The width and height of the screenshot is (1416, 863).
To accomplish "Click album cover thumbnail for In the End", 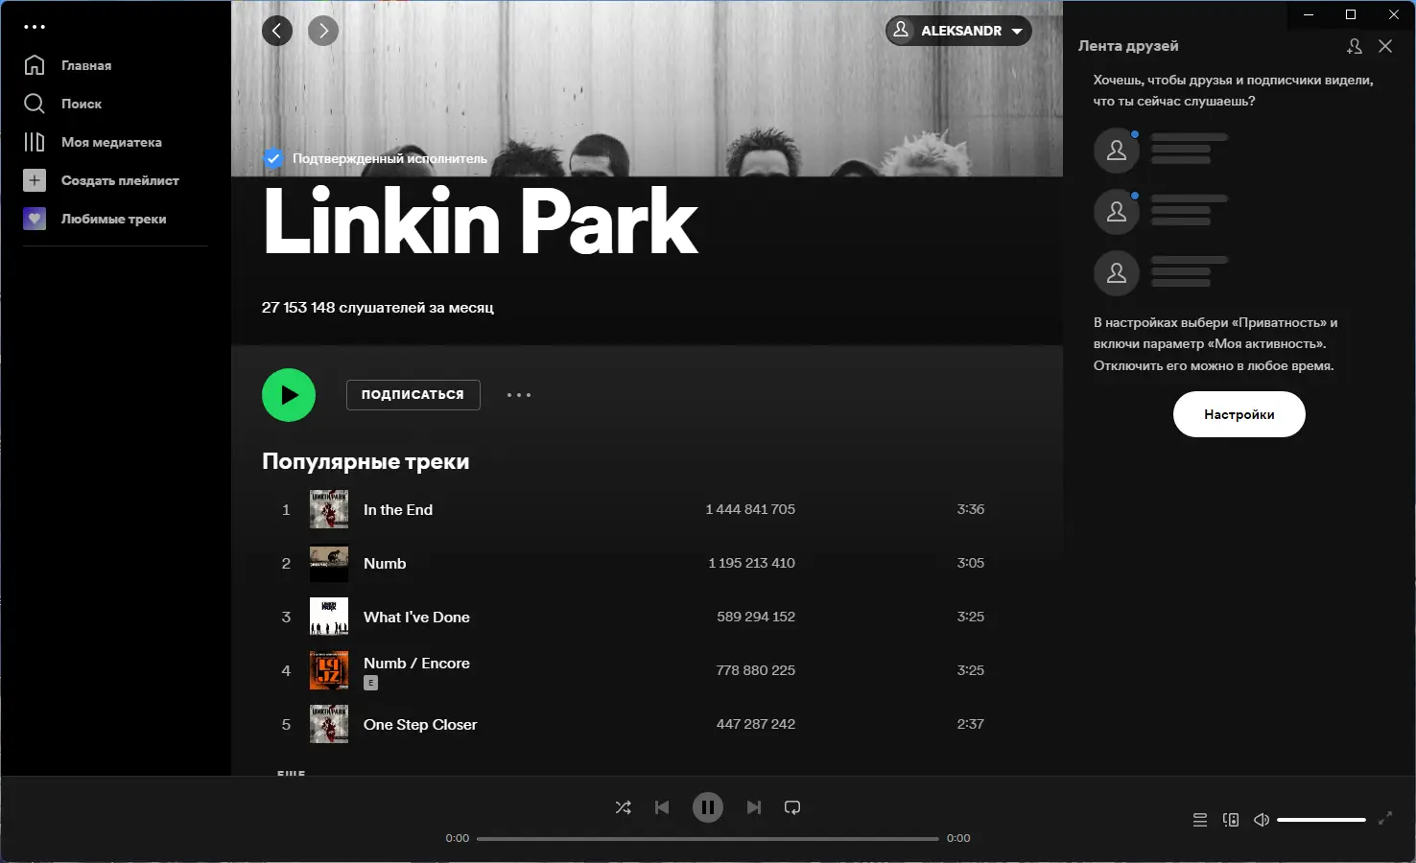I will tap(329, 509).
